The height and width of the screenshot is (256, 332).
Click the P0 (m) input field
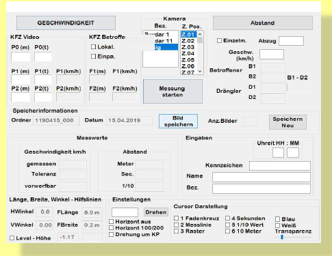21,57
